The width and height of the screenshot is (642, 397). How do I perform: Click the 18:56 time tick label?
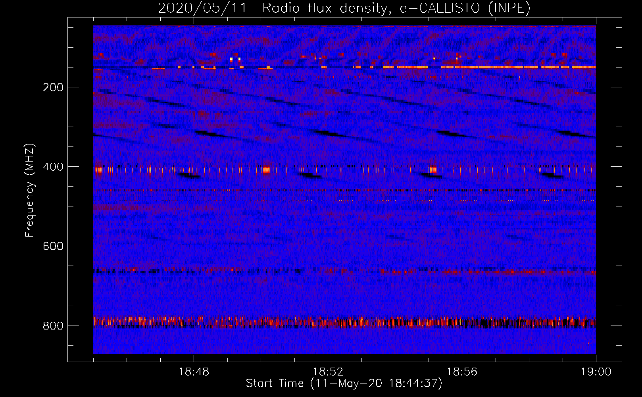[462, 372]
